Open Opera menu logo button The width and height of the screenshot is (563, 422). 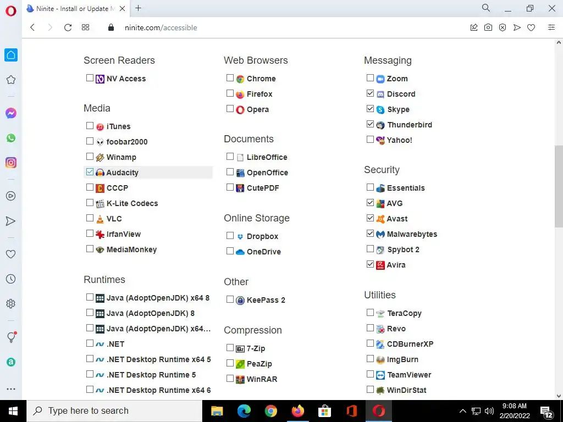tap(11, 11)
